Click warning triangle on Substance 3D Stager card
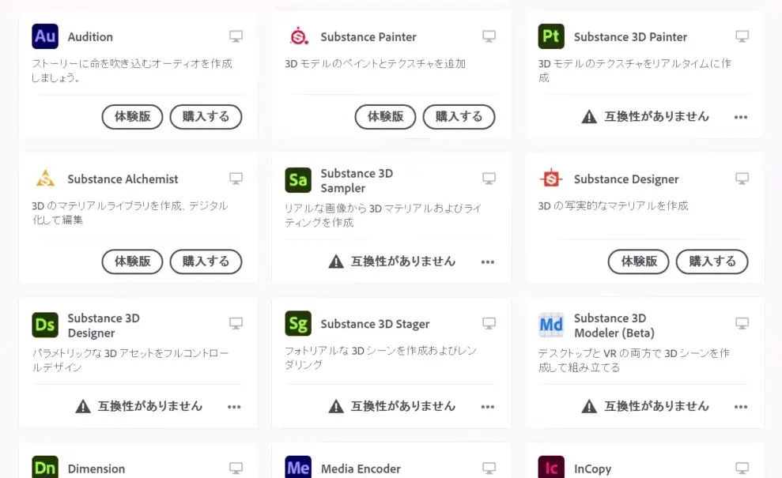This screenshot has width=782, height=478. click(x=336, y=406)
